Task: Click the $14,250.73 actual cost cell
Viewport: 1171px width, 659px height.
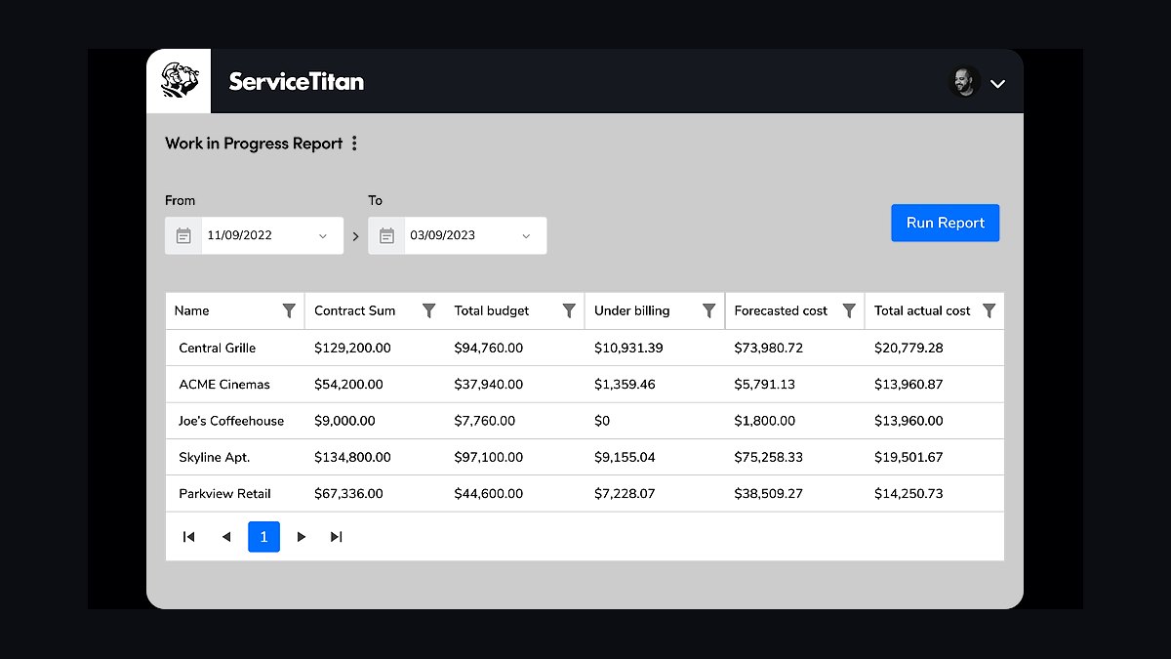Action: pyautogui.click(x=909, y=494)
